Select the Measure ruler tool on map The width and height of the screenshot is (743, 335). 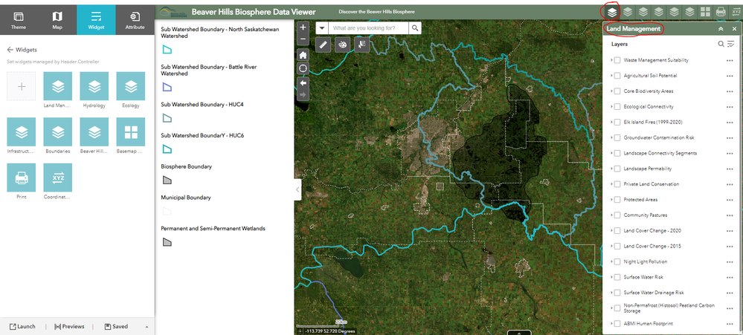[323, 45]
